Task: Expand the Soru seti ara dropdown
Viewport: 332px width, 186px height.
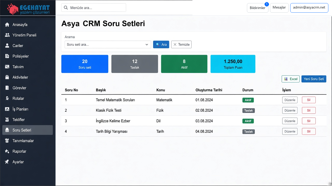Action: click(x=108, y=44)
